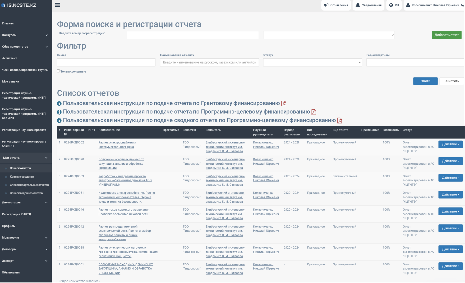
Task: Open Краткие сведения in sidebar
Action: coord(22,177)
